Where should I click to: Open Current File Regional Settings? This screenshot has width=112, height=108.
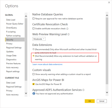coord(14,87)
